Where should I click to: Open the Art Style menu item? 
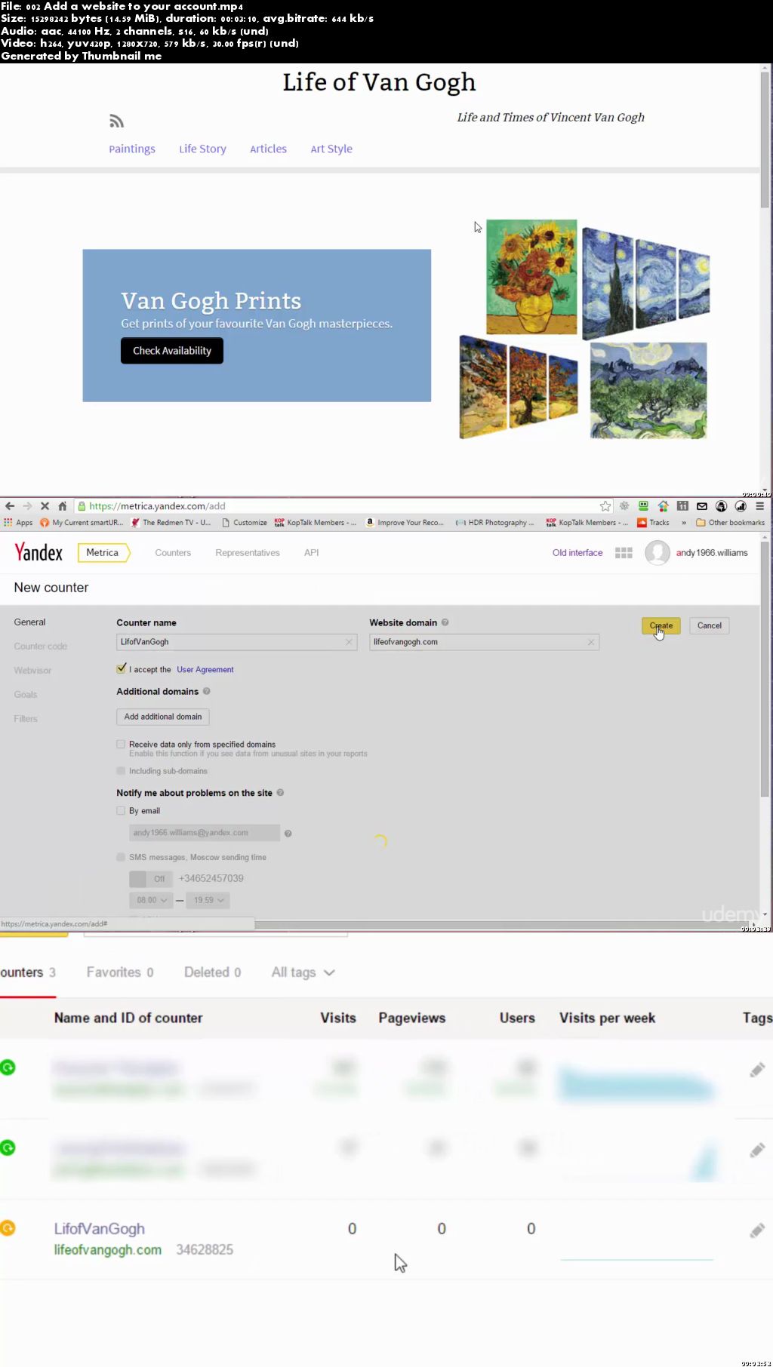[331, 149]
